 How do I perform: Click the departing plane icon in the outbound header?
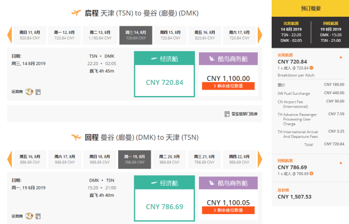[76, 13]
